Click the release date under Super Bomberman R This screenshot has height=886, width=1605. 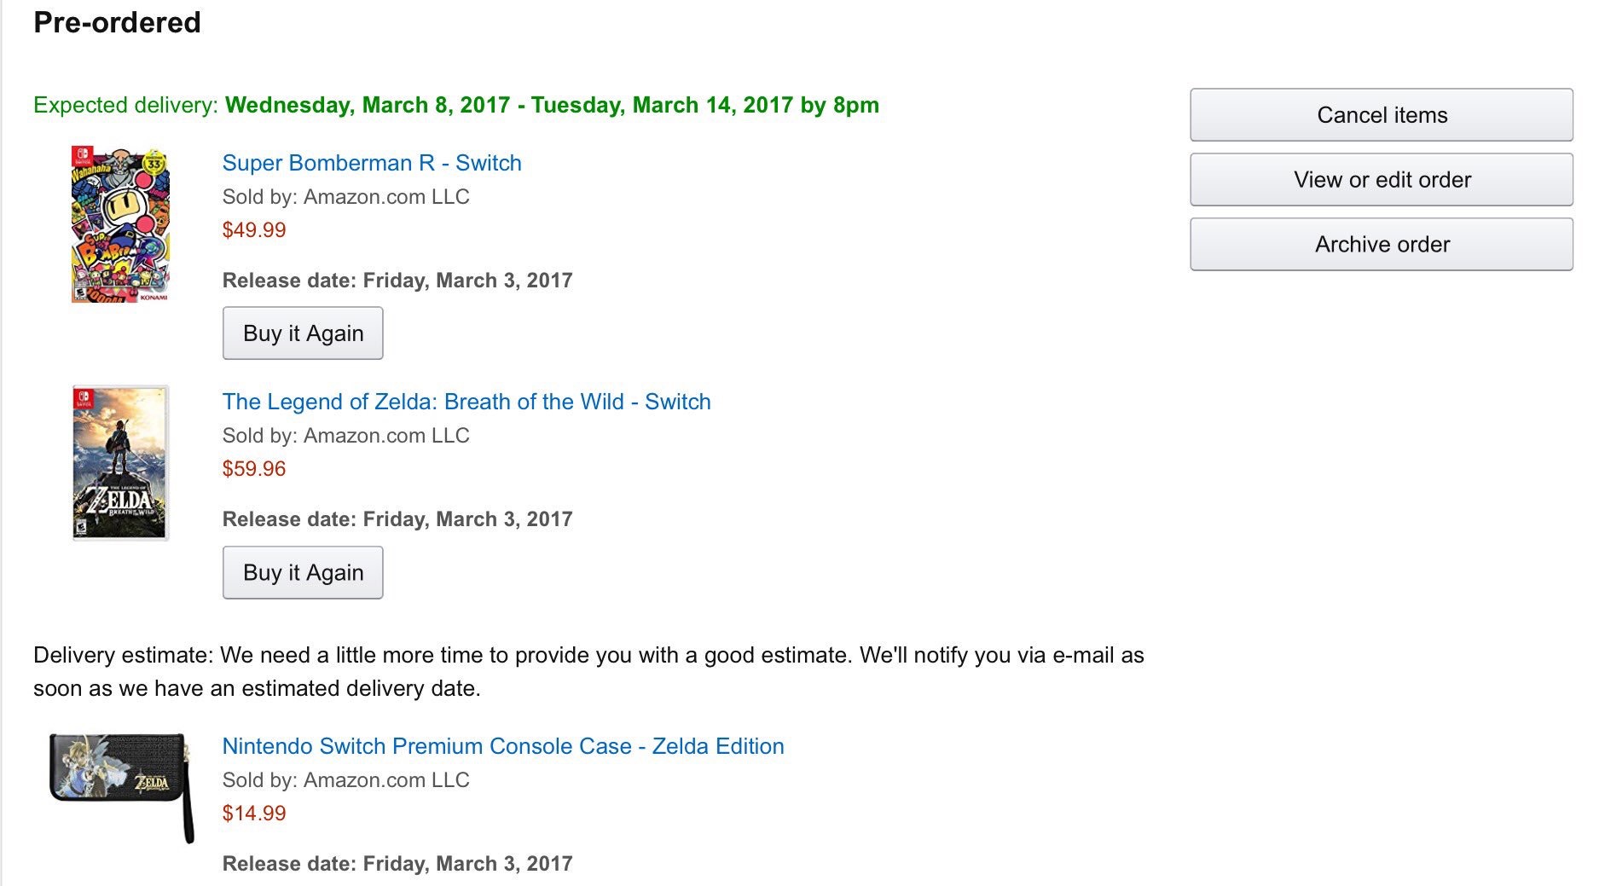[397, 281]
